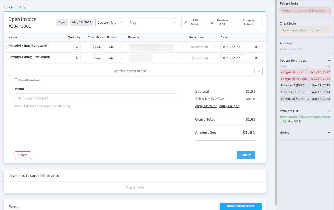Screen dimensions: 334x210
Task: Grab the drag handle of Rimadyl 100mg row
Action: click(6, 58)
